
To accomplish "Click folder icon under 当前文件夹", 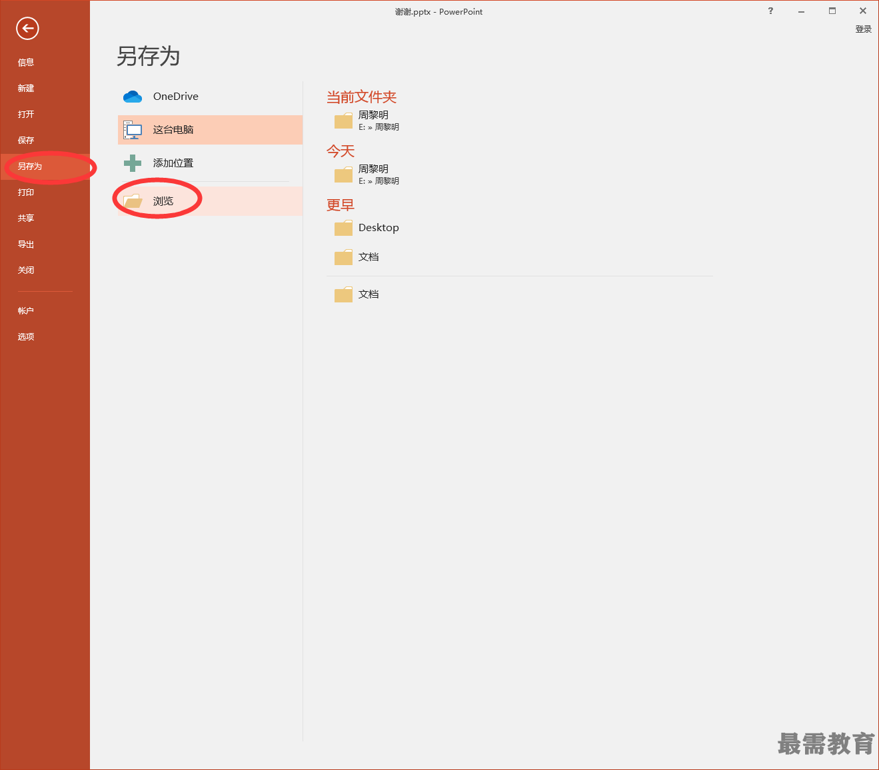I will tap(343, 121).
